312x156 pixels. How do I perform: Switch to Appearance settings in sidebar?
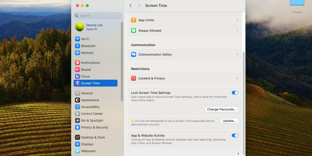pos(90,100)
